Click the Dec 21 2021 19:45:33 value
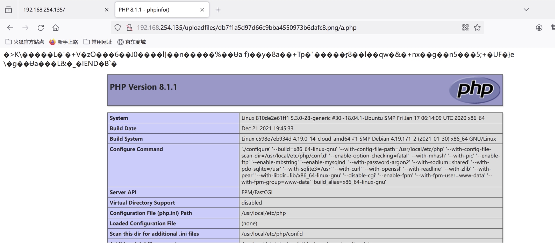The width and height of the screenshot is (557, 244). pos(267,128)
